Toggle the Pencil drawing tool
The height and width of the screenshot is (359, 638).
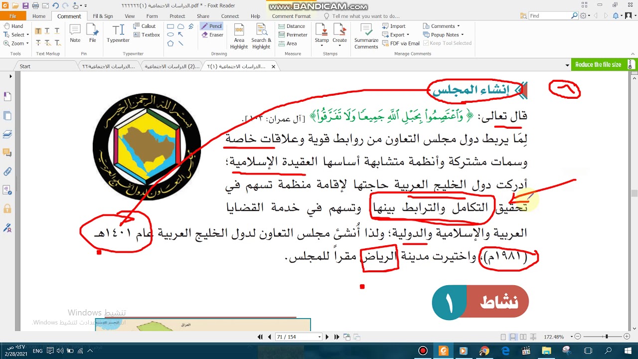[x=212, y=26]
